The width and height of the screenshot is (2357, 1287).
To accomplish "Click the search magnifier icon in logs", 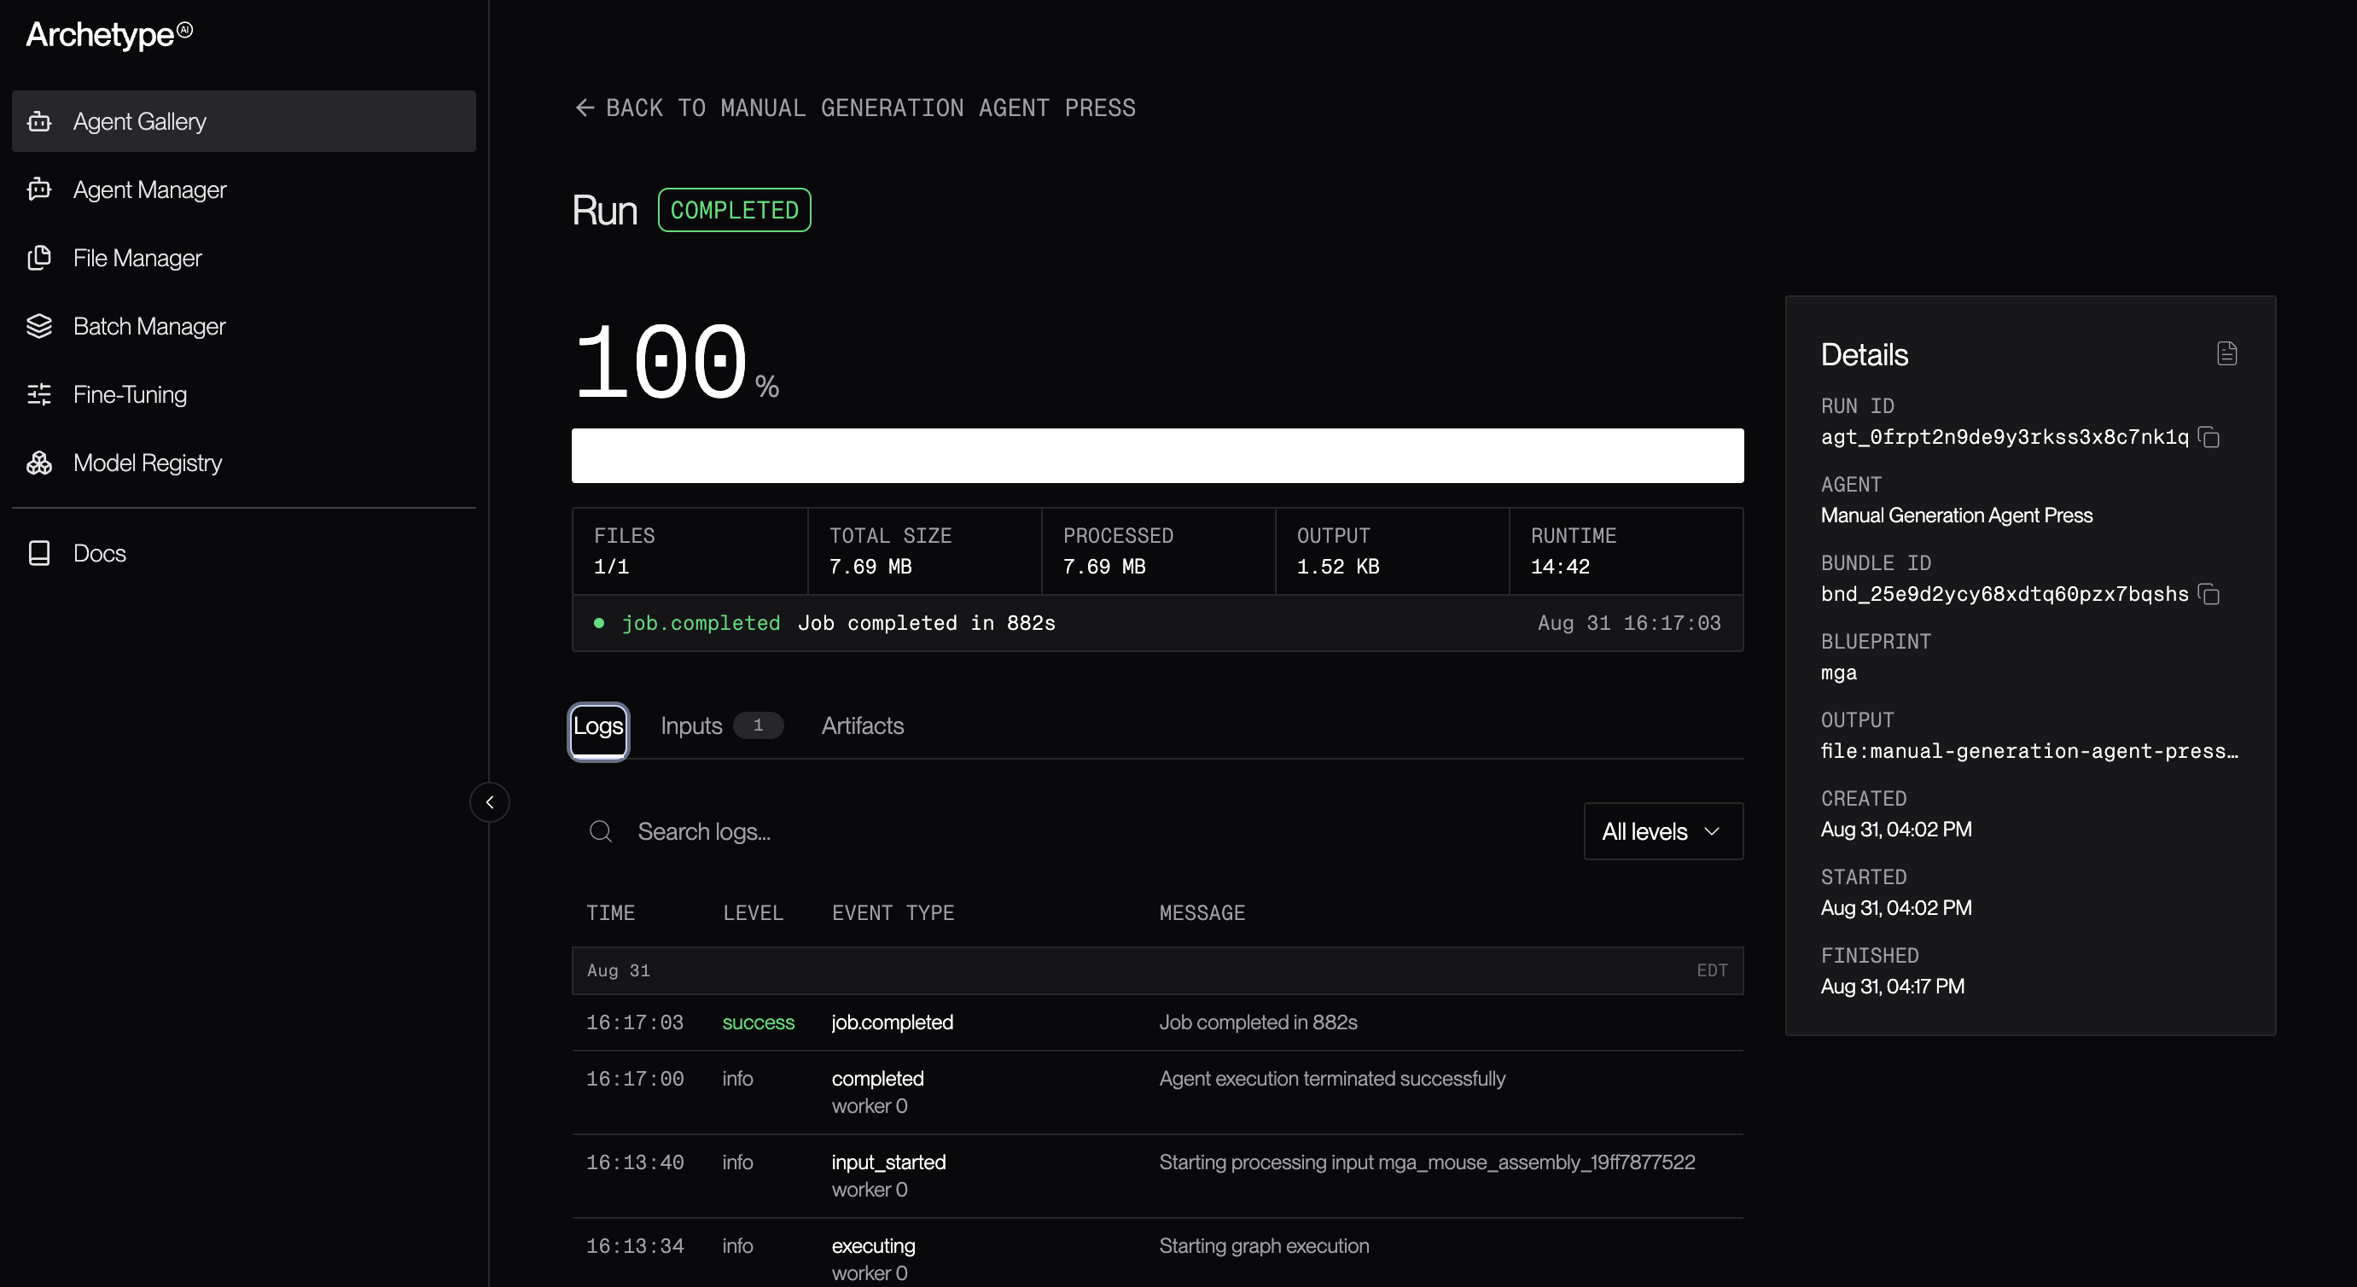I will [600, 831].
